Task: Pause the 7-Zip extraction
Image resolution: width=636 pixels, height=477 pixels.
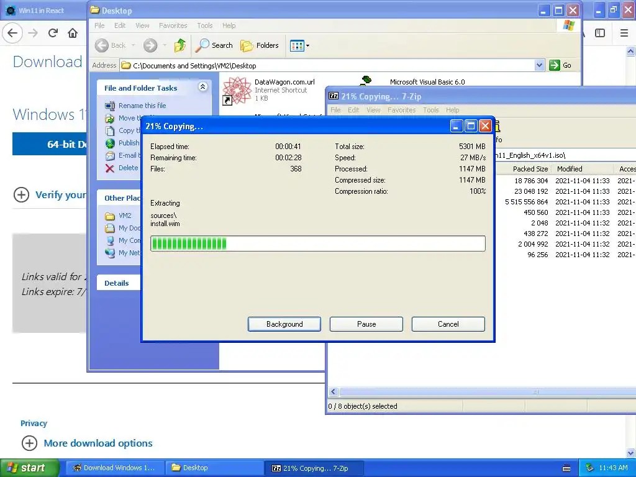Action: [x=366, y=324]
